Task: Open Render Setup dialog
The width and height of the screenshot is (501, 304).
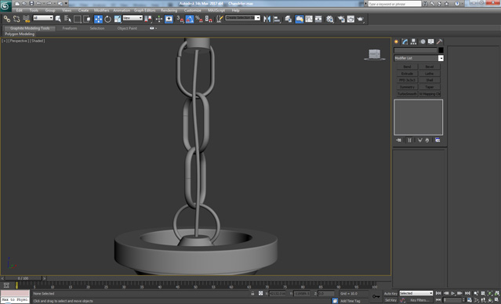Action: click(x=341, y=19)
